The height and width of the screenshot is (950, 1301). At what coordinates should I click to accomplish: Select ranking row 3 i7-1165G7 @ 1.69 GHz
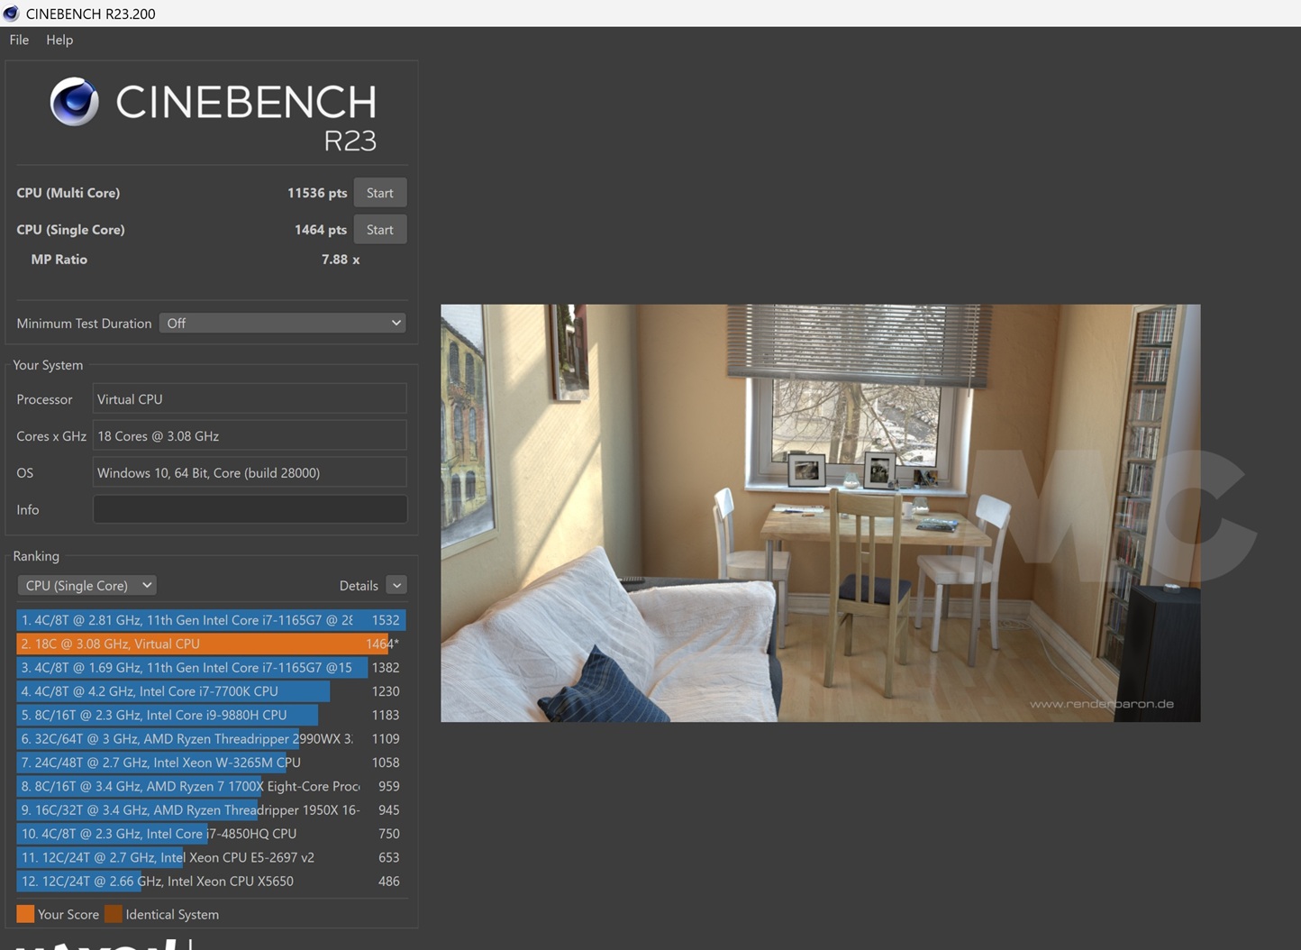[211, 668]
